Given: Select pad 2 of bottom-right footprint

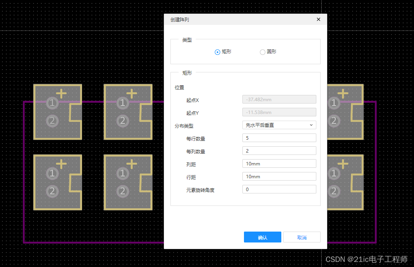Looking at the screenshot, I should point(334,191).
